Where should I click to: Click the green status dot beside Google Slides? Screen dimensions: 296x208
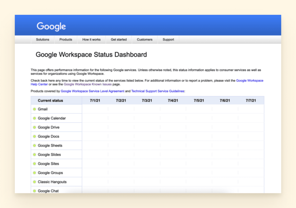(x=34, y=154)
